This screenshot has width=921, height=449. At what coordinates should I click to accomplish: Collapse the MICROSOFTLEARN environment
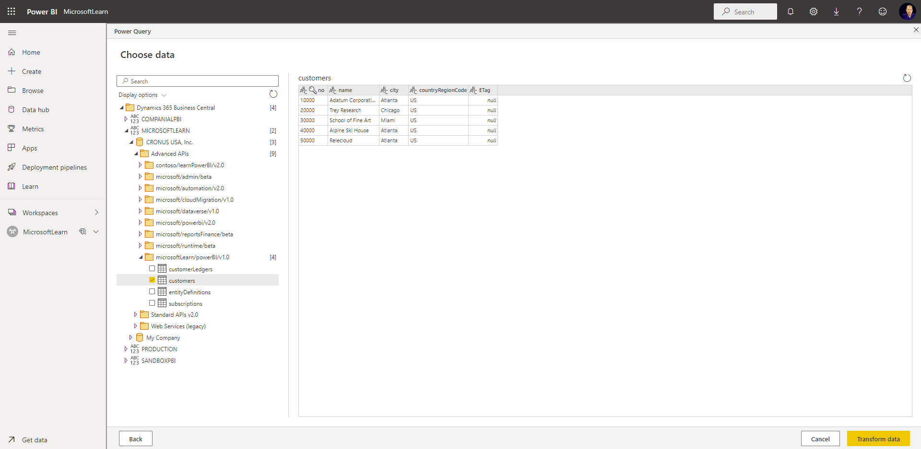pyautogui.click(x=126, y=131)
